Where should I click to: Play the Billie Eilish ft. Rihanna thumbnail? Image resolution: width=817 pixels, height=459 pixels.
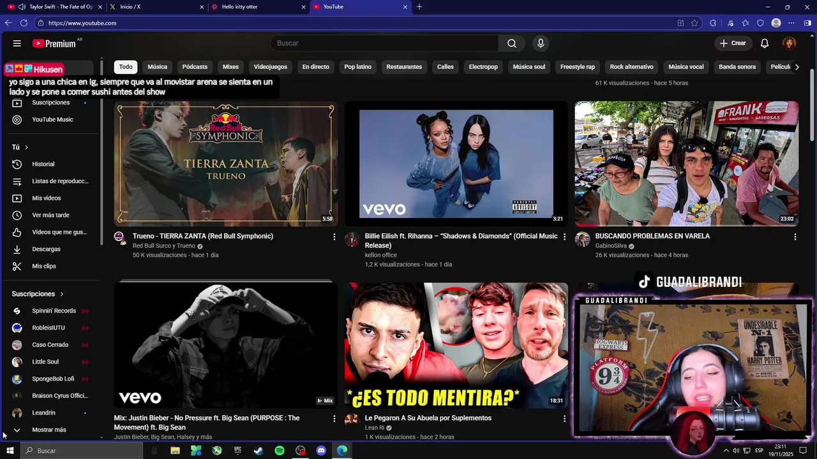(456, 164)
